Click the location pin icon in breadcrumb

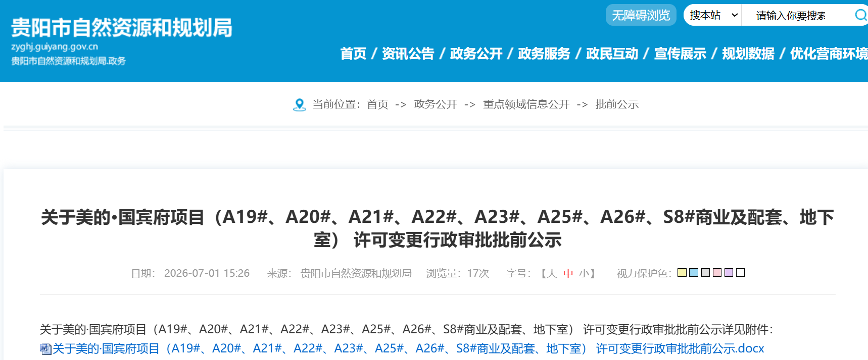[x=299, y=105]
